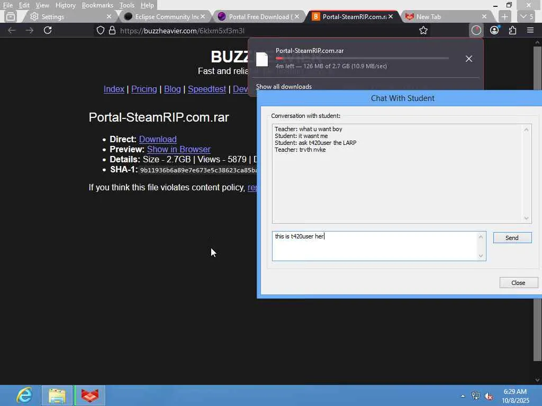Click the browser back arrow
Viewport: 542px width, 406px height.
click(12, 30)
